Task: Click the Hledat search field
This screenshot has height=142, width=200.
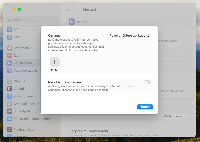Action: click(32, 20)
